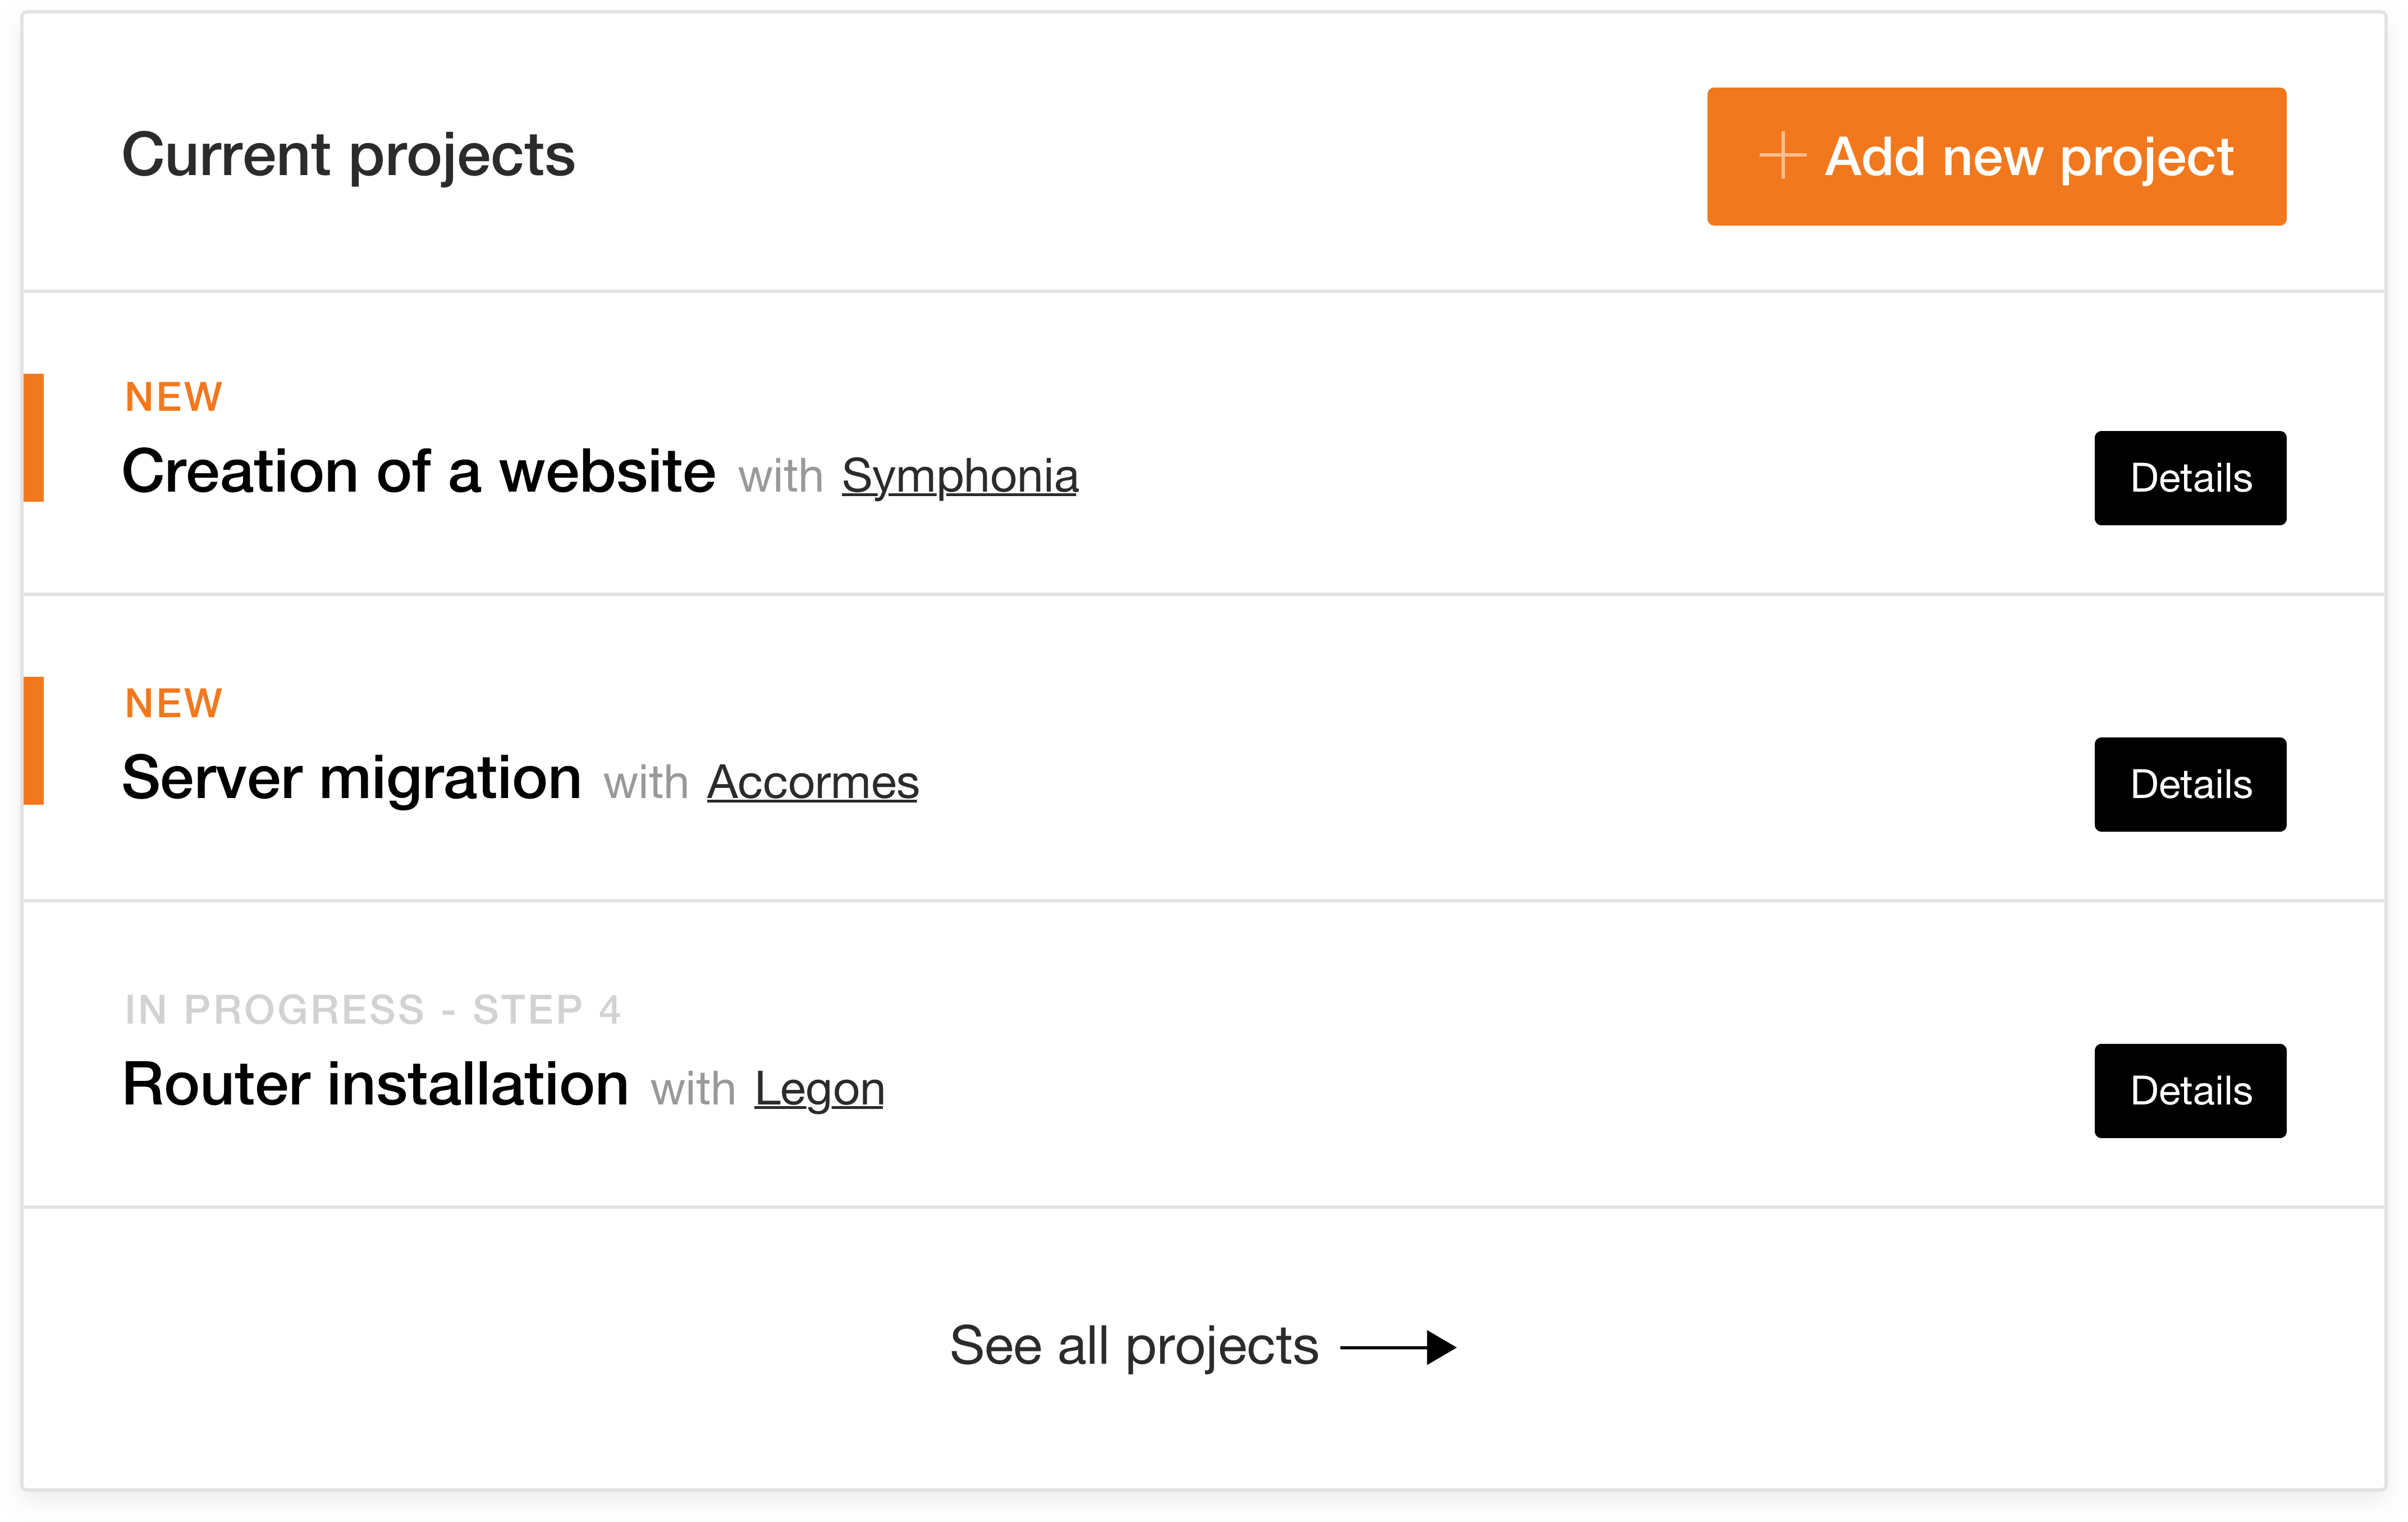Select the Creation of a website title
This screenshot has height=1522, width=2408.
419,471
